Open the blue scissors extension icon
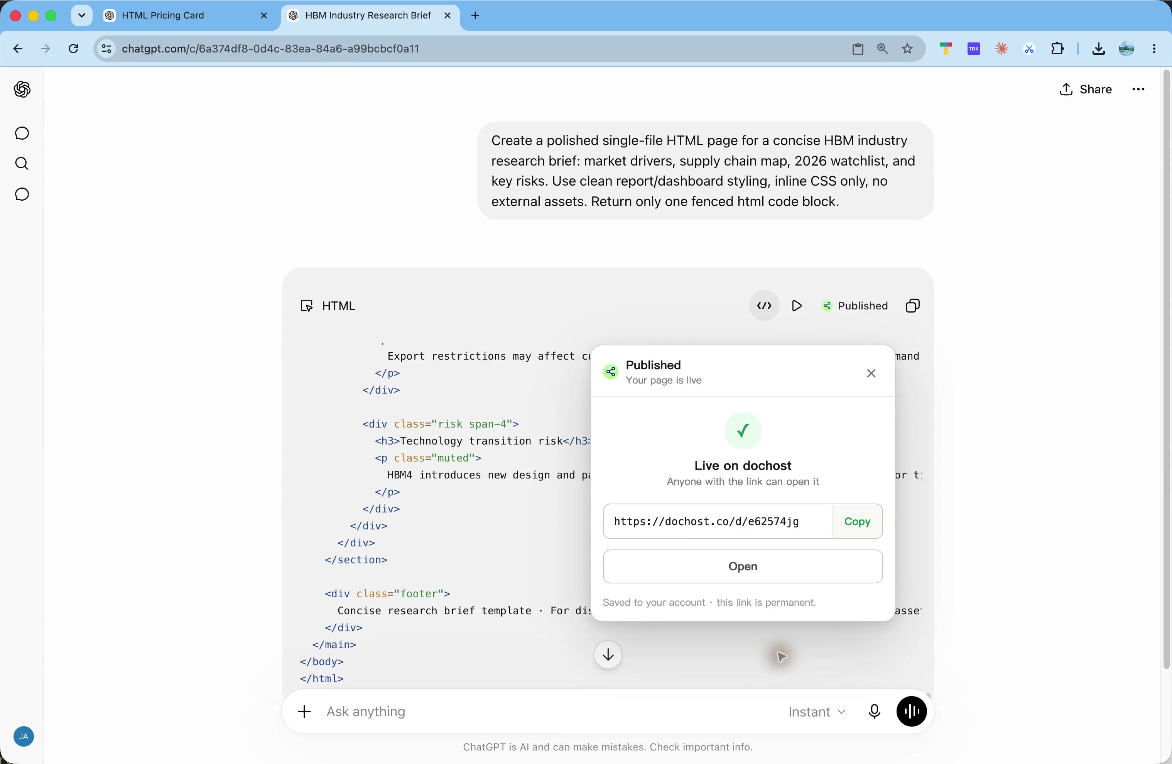1172x764 pixels. coord(1029,49)
